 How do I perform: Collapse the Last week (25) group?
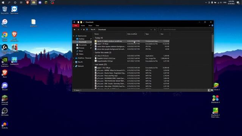tap(94, 65)
